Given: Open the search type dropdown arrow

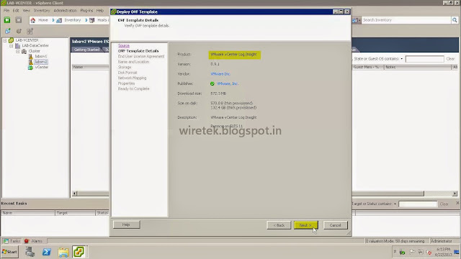Looking at the screenshot, I should point(359,20).
